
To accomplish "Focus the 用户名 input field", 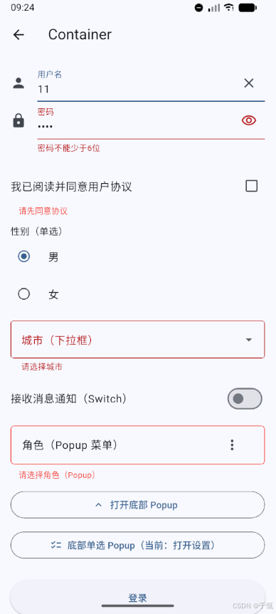I will [x=151, y=83].
